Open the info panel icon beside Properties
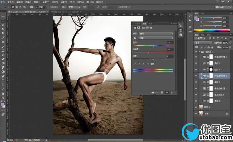233x142 pixels. coord(181,35)
